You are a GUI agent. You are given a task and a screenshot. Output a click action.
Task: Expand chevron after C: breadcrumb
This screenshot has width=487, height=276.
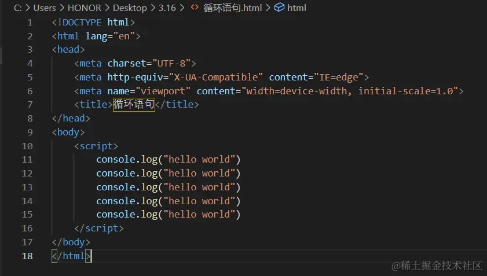point(28,8)
